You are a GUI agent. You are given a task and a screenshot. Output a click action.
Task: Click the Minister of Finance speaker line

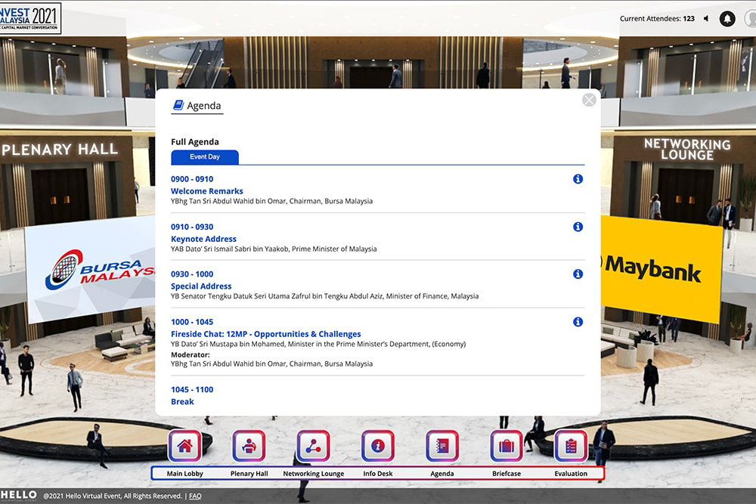tap(324, 296)
